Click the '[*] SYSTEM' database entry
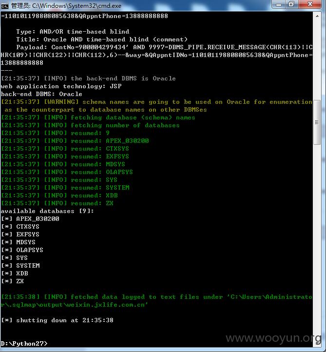Screen dimensions: 326x352 point(20,266)
